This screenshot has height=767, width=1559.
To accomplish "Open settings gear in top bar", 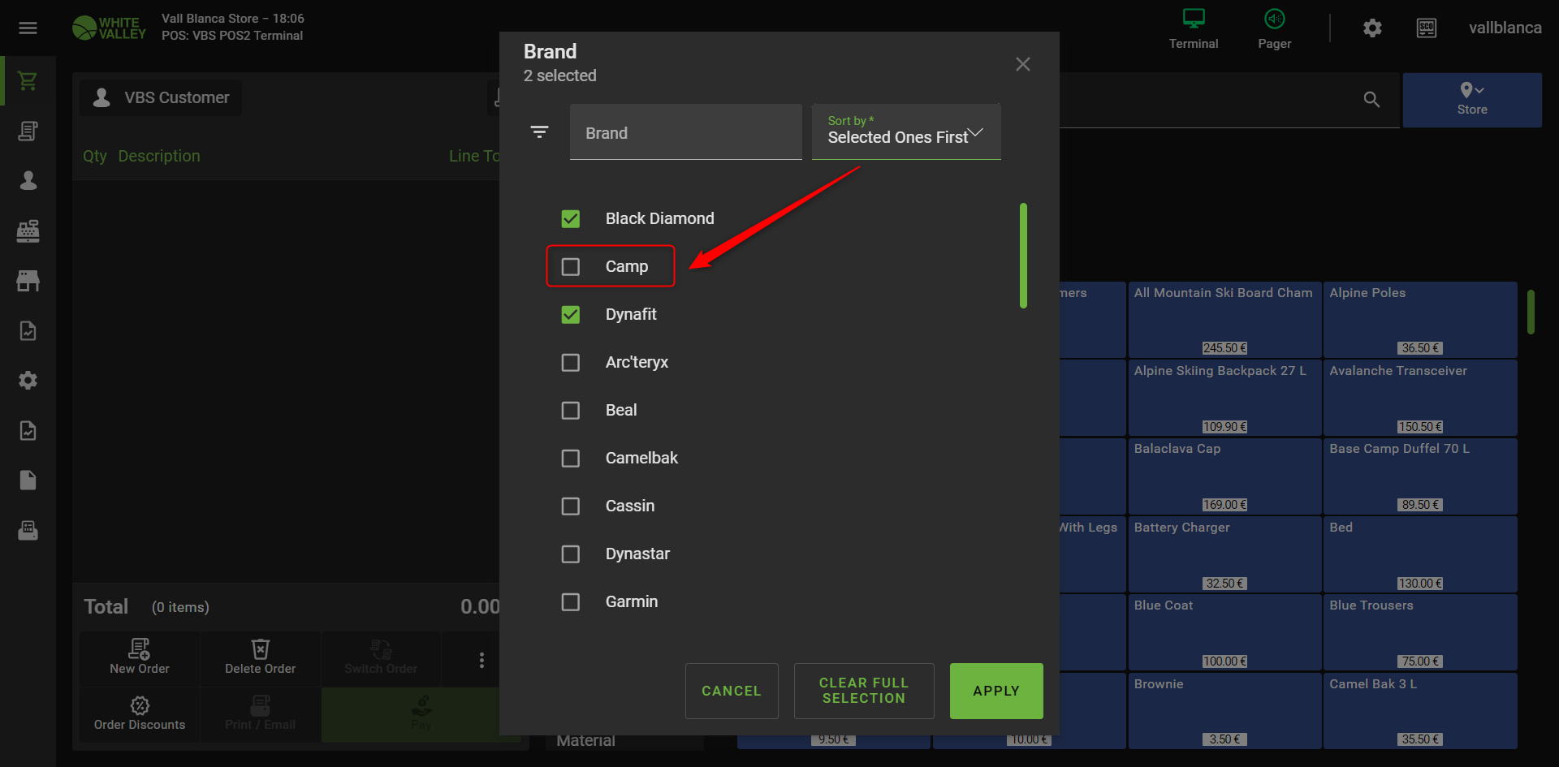I will [x=1372, y=28].
